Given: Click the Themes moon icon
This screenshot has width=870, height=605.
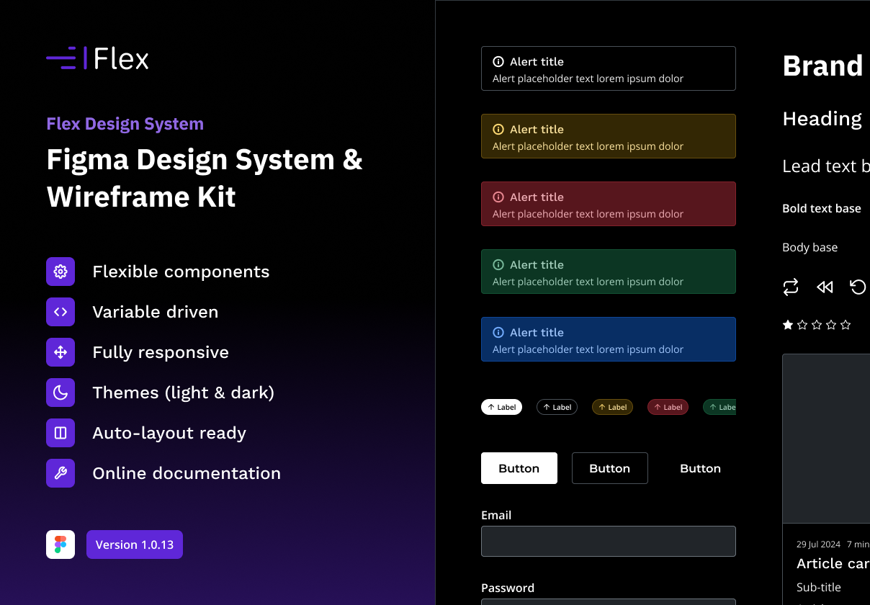Looking at the screenshot, I should coord(60,393).
